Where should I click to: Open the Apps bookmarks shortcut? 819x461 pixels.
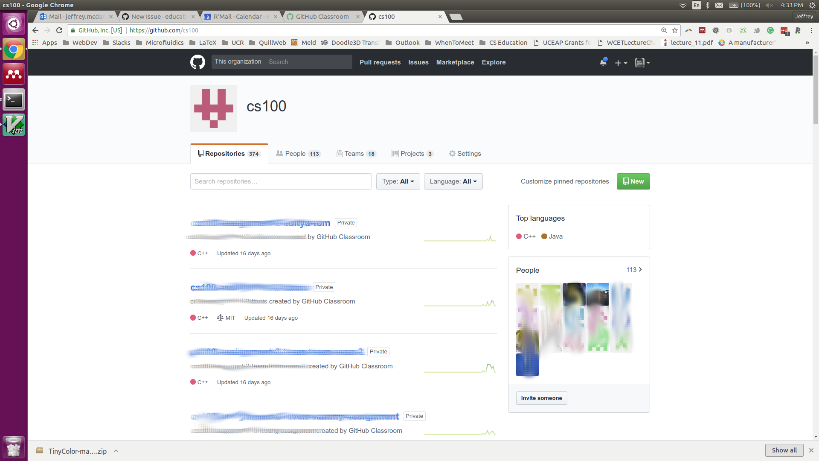click(x=45, y=43)
